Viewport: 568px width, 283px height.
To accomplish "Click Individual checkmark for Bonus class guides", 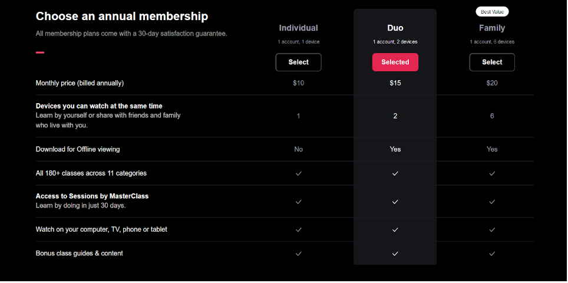I will click(299, 254).
